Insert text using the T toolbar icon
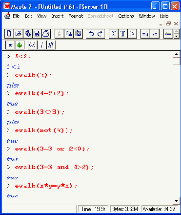Screen dimensions: 181x215 (x=123, y=34)
